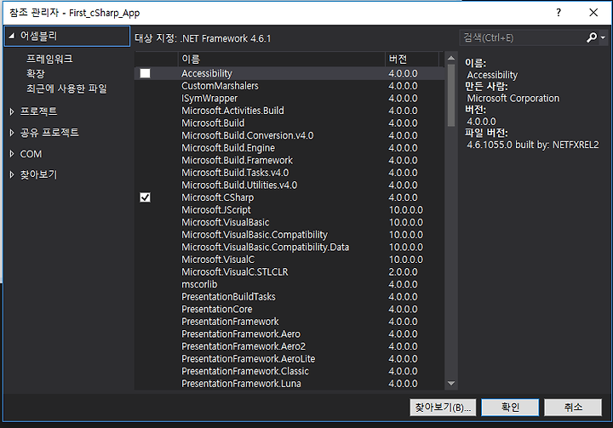Close the 참조 관리자 dialog
Image resolution: width=613 pixels, height=428 pixels.
(593, 13)
